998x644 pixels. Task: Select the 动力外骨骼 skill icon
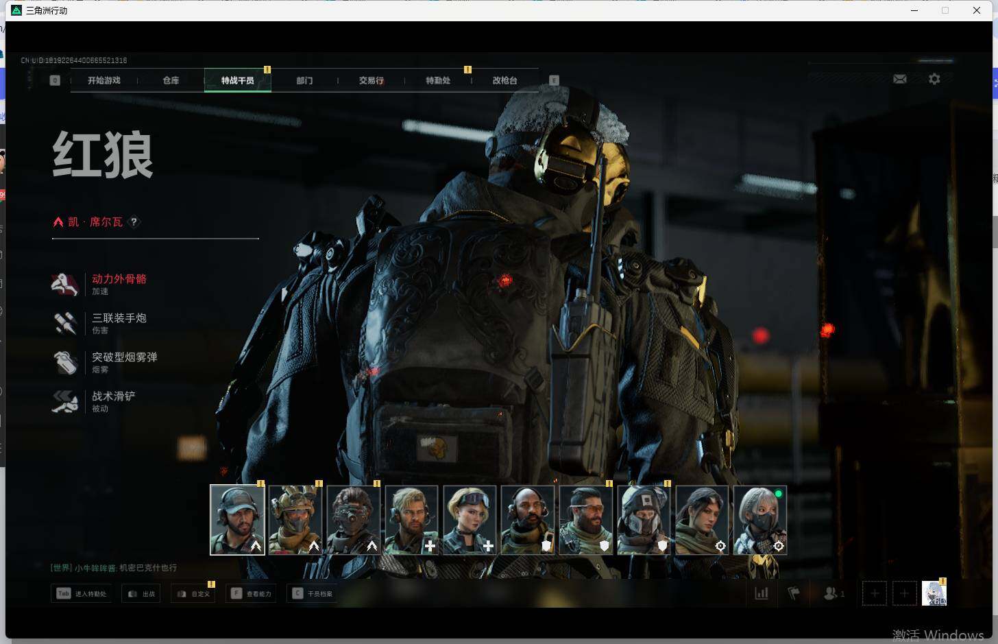pos(65,284)
